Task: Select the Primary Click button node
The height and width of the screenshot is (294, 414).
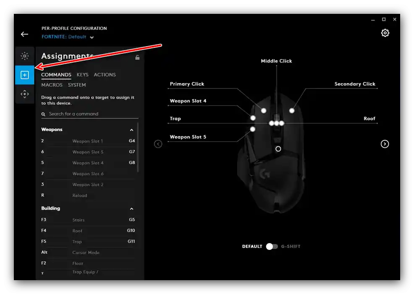Action: (264, 111)
